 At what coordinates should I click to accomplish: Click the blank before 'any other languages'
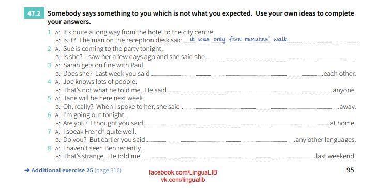220,140
